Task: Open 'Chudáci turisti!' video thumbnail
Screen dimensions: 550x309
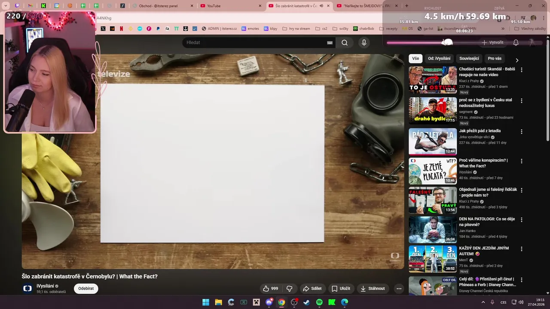Action: (x=433, y=79)
